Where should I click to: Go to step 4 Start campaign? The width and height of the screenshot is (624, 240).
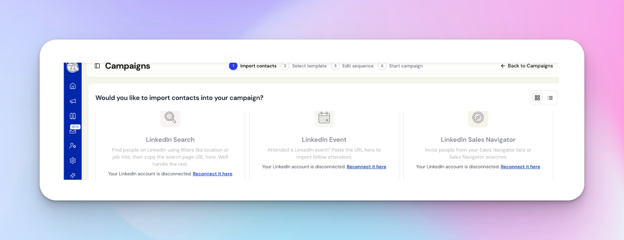(400, 66)
